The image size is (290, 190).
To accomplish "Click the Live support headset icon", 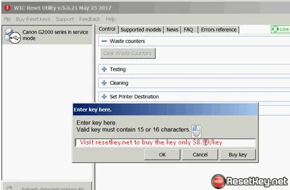I will click(275, 29).
